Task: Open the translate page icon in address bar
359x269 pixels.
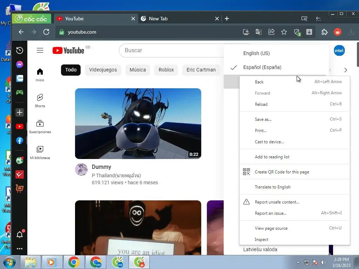Action: tap(258, 32)
